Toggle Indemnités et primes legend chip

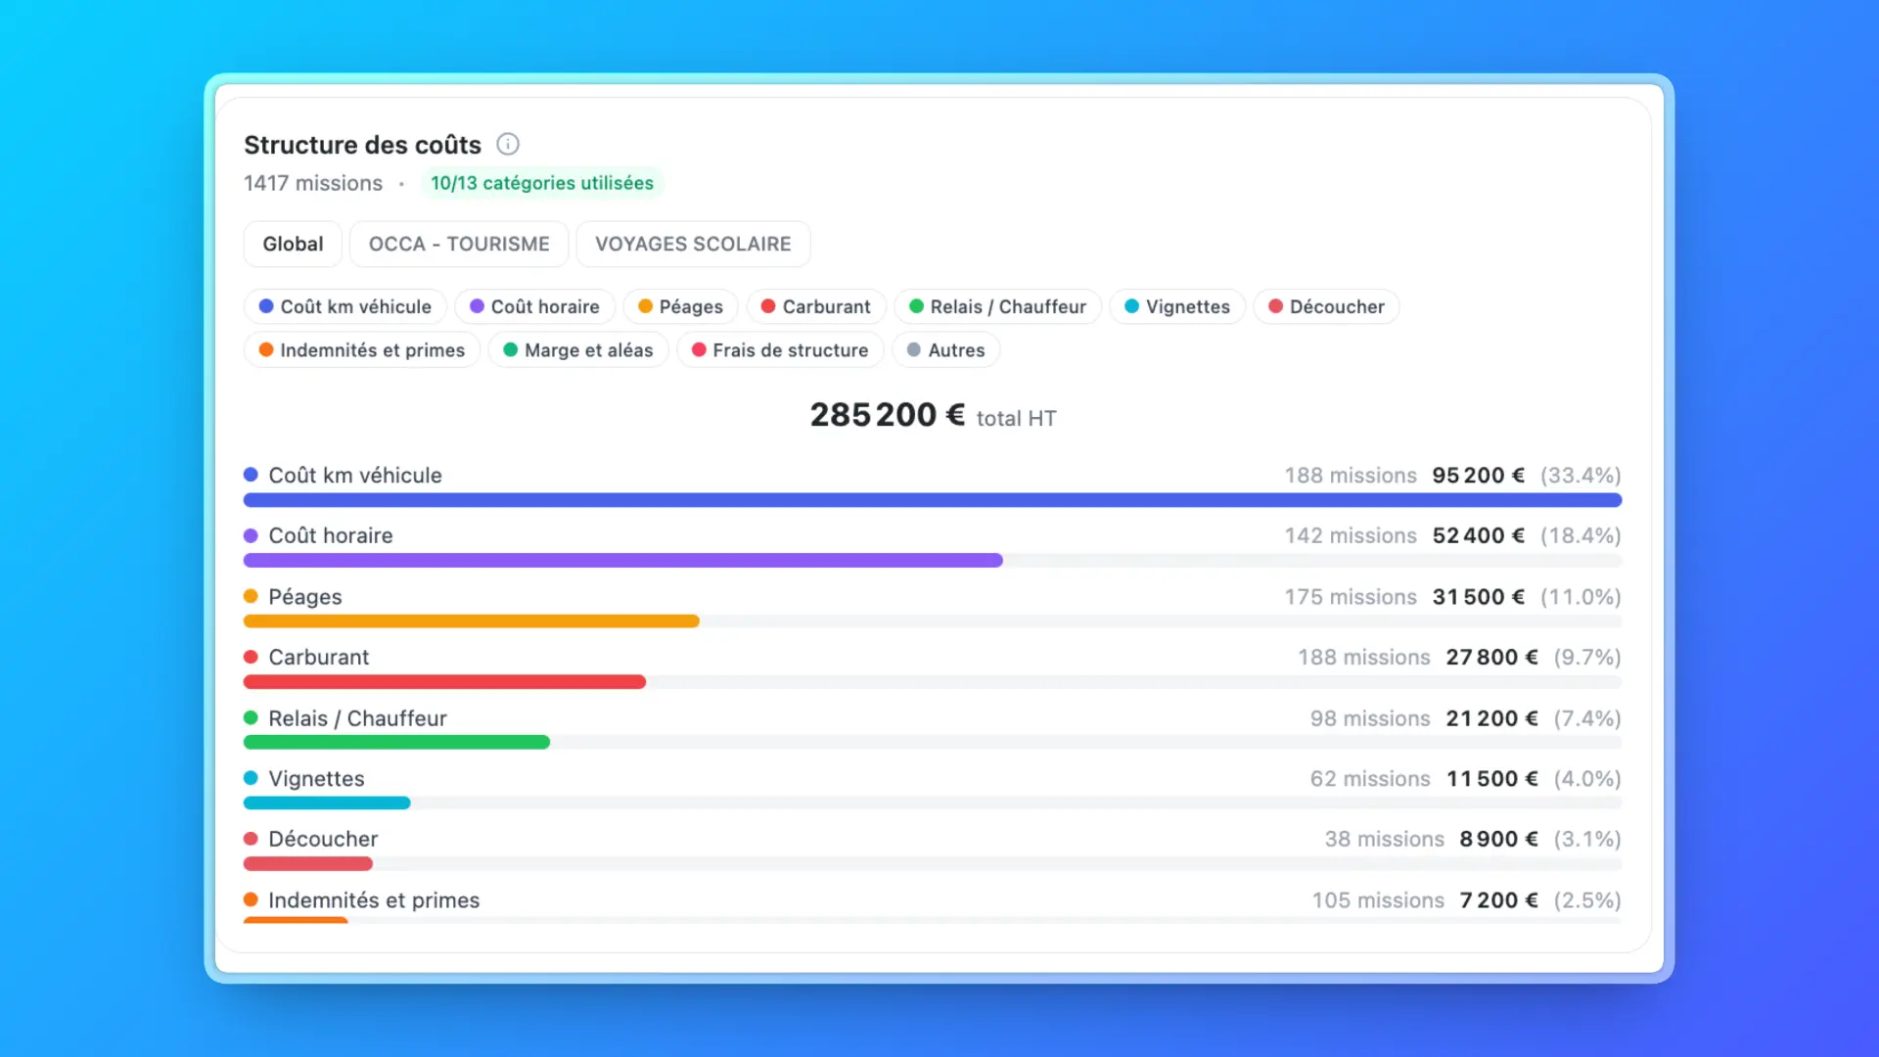pos(361,349)
